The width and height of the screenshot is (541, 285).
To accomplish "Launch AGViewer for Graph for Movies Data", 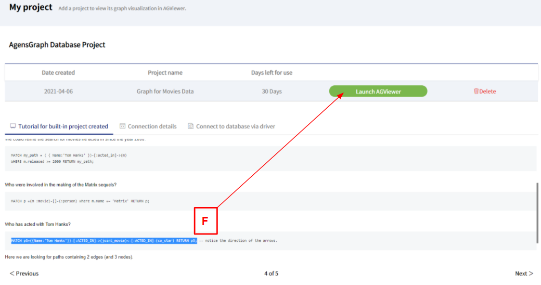I will 378,92.
